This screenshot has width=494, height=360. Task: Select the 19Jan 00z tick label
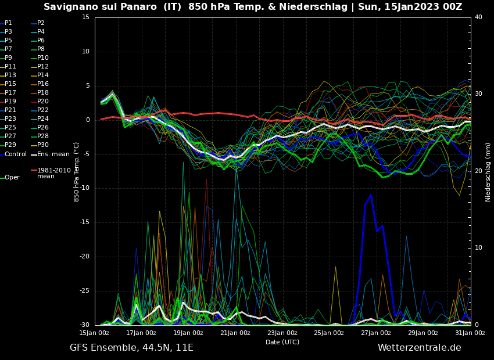tap(188, 333)
